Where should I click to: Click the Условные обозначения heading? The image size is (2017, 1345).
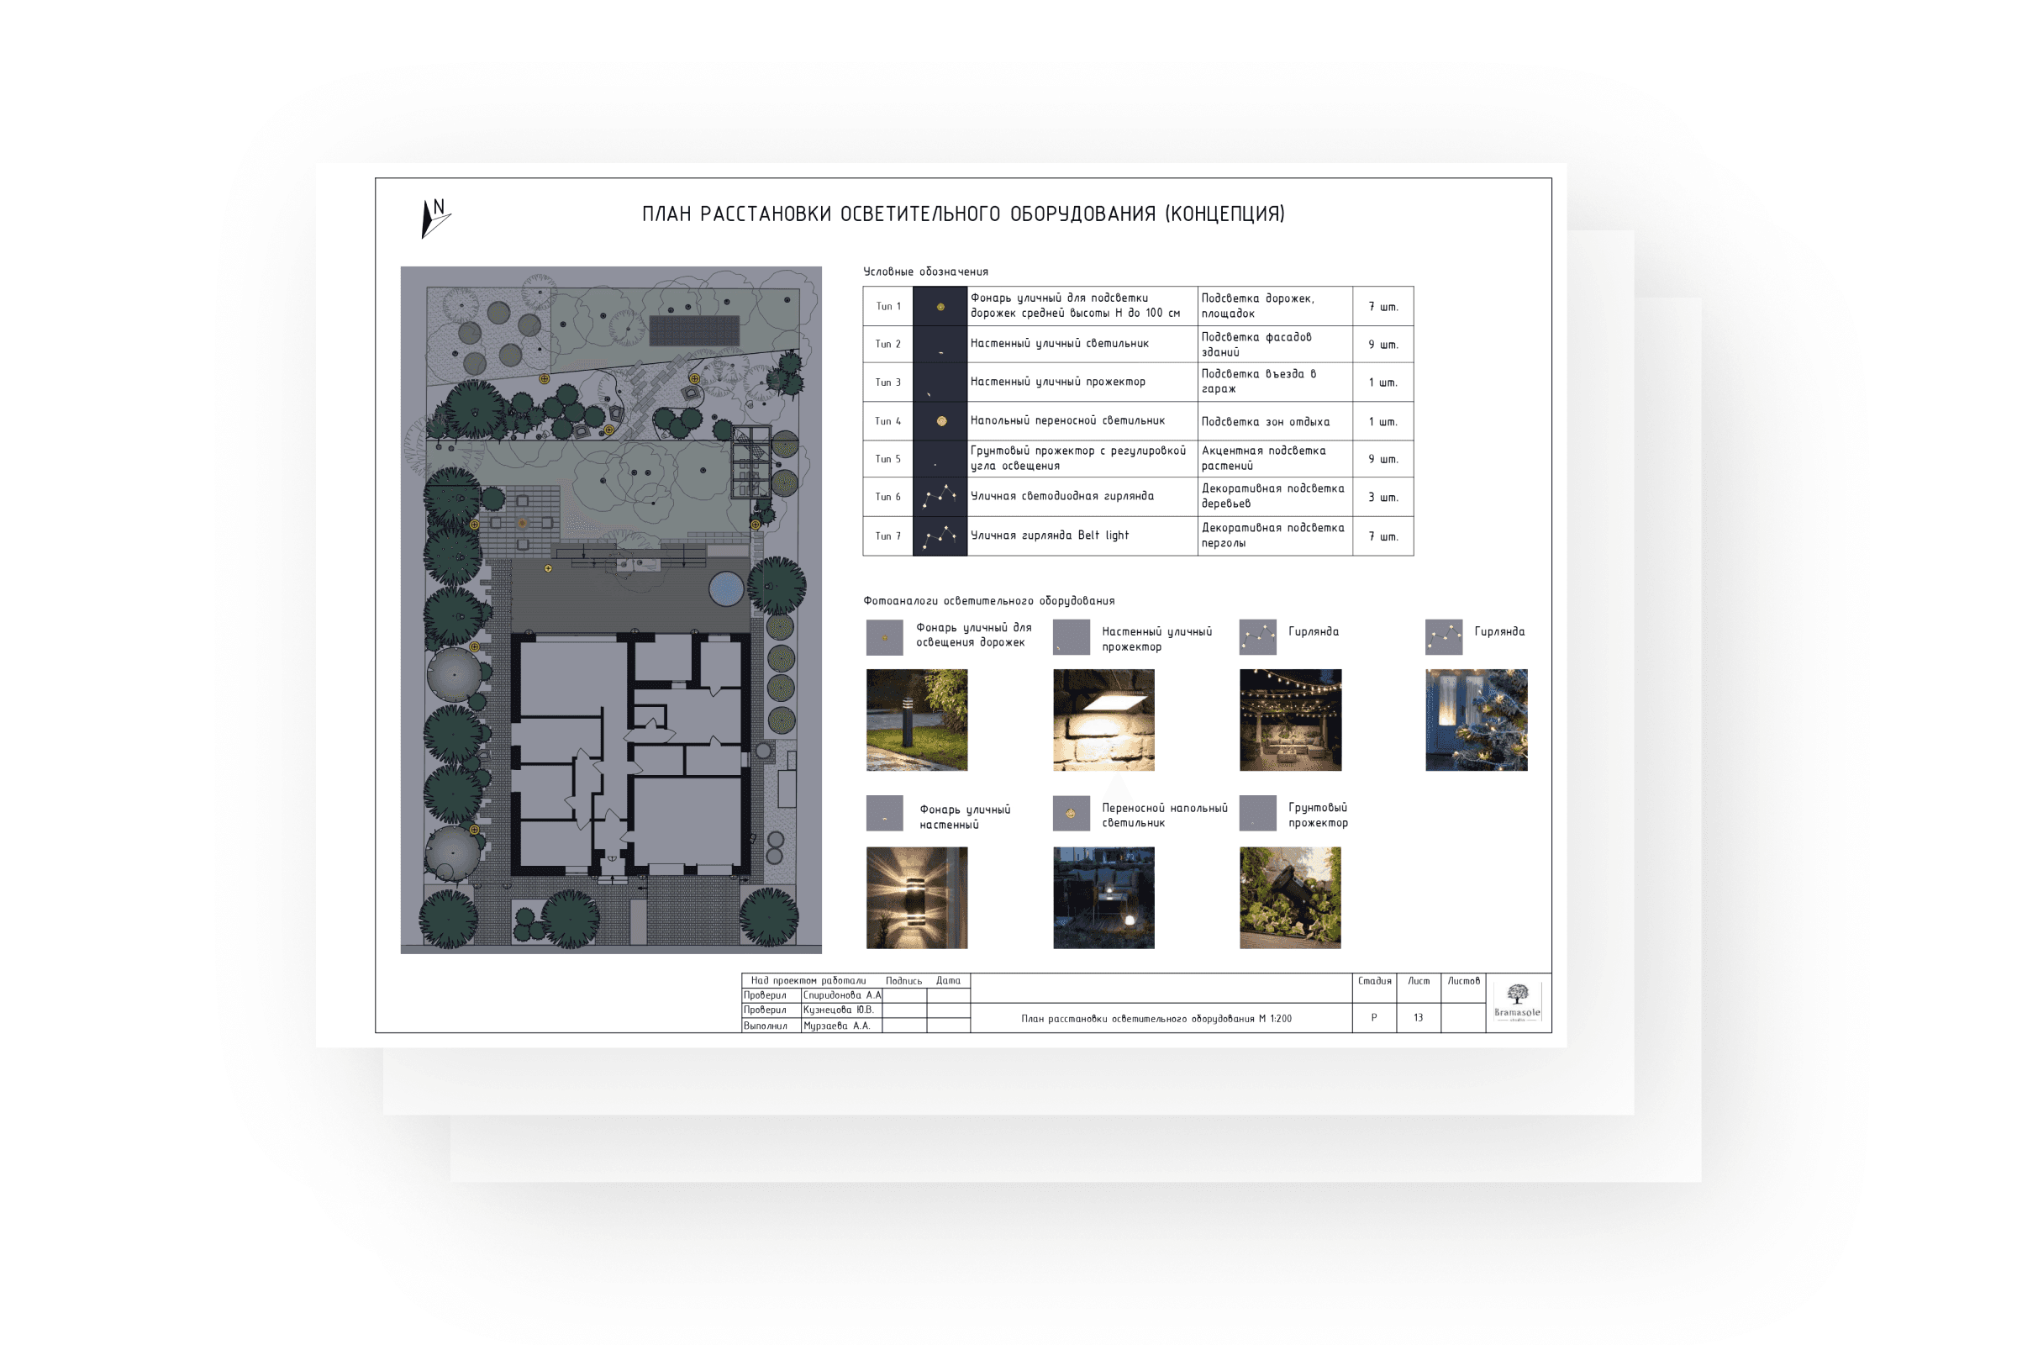point(925,272)
